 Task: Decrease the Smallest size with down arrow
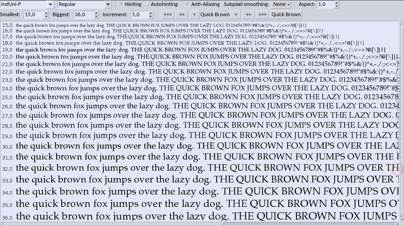point(46,17)
